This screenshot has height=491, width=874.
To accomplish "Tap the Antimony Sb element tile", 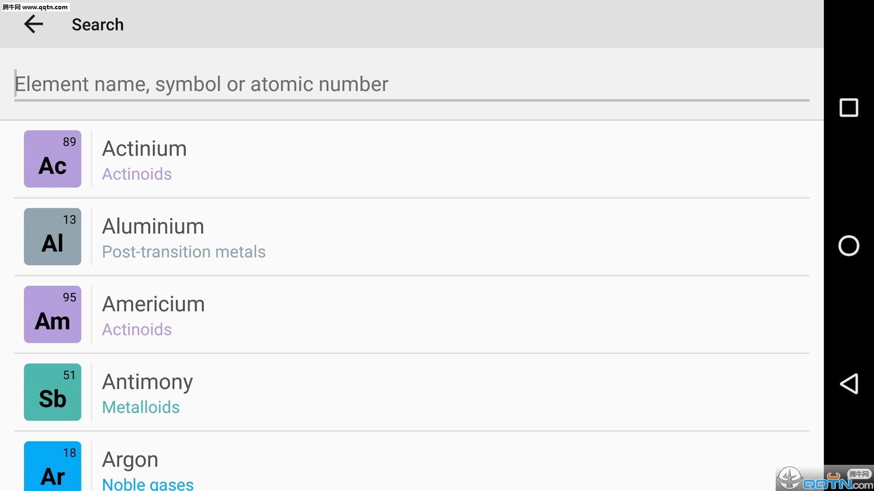I will point(52,392).
